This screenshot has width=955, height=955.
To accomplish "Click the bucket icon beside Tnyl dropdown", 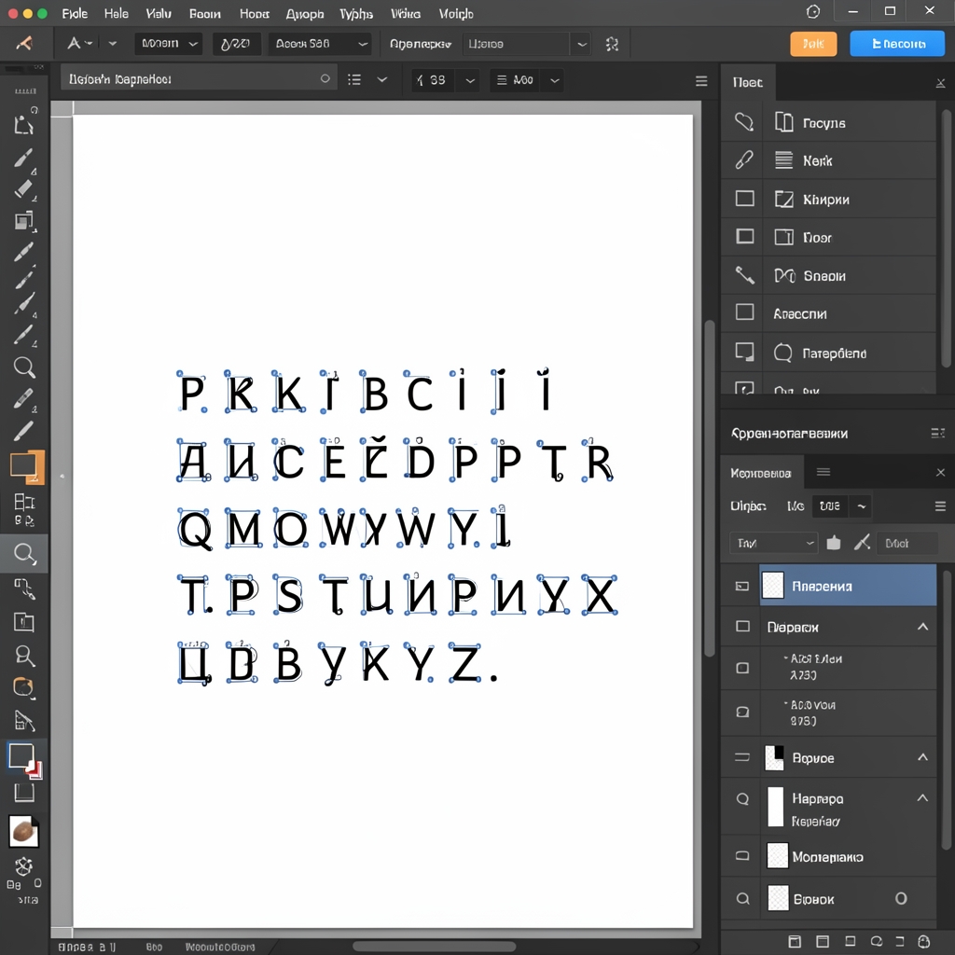I will click(x=833, y=543).
